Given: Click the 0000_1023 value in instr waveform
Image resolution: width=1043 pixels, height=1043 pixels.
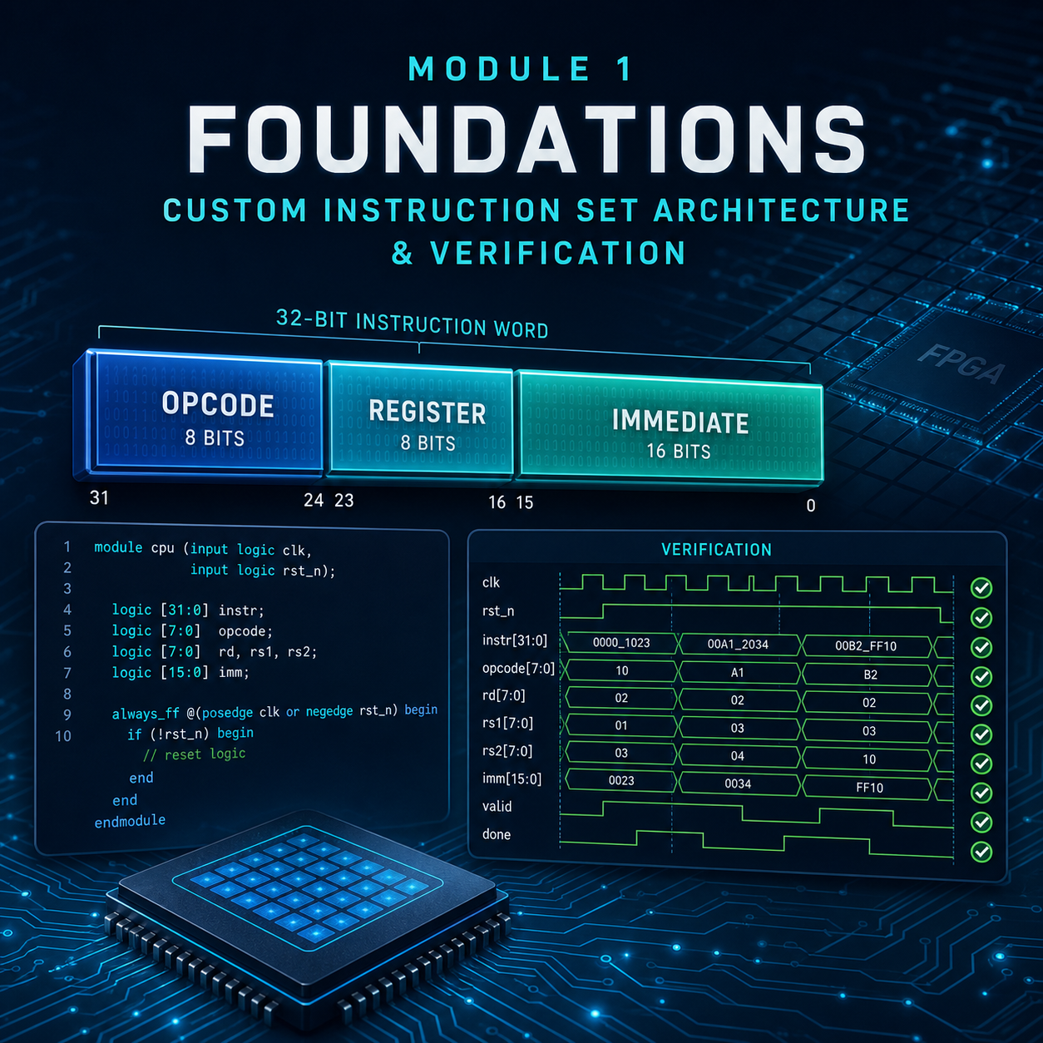Looking at the screenshot, I should pos(621,643).
